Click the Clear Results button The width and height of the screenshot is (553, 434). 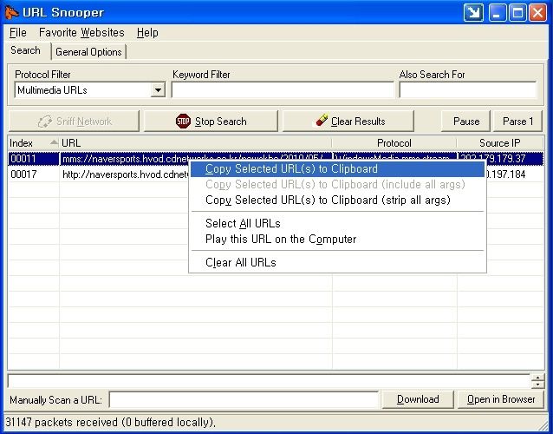click(348, 122)
